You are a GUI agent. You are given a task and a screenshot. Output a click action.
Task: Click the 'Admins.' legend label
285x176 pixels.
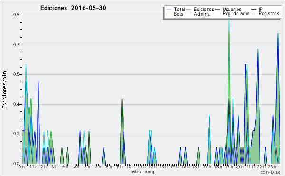click(x=202, y=14)
